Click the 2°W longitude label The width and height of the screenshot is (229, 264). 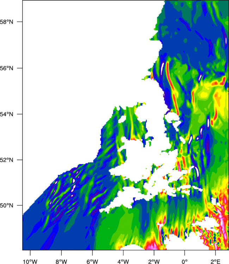pos(154,262)
